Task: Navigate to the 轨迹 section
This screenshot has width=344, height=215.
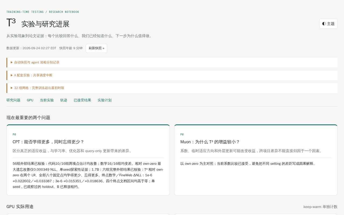Action: [x=64, y=100]
